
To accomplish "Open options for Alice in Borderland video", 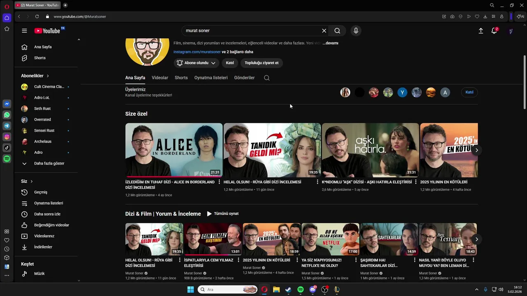I will [x=219, y=182].
